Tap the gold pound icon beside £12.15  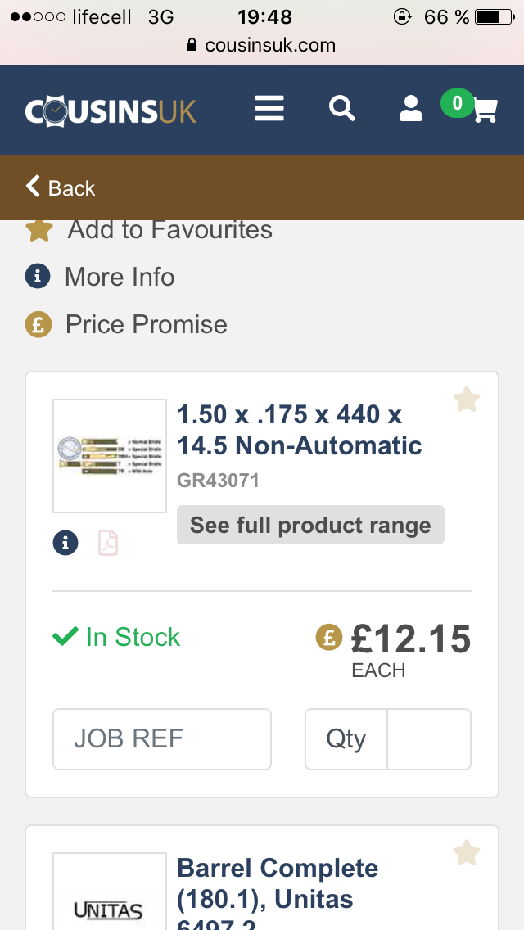[x=329, y=638]
